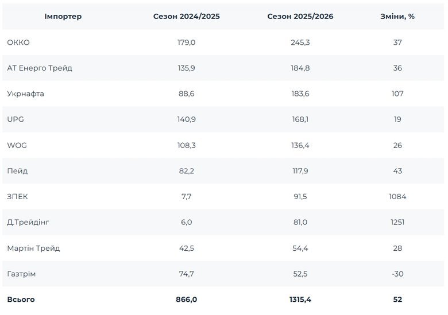The image size is (448, 315).
Task: Click the ЗПЕК importer cell
Action: coord(18,197)
